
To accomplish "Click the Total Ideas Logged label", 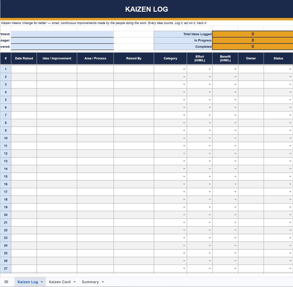I will pos(183,34).
